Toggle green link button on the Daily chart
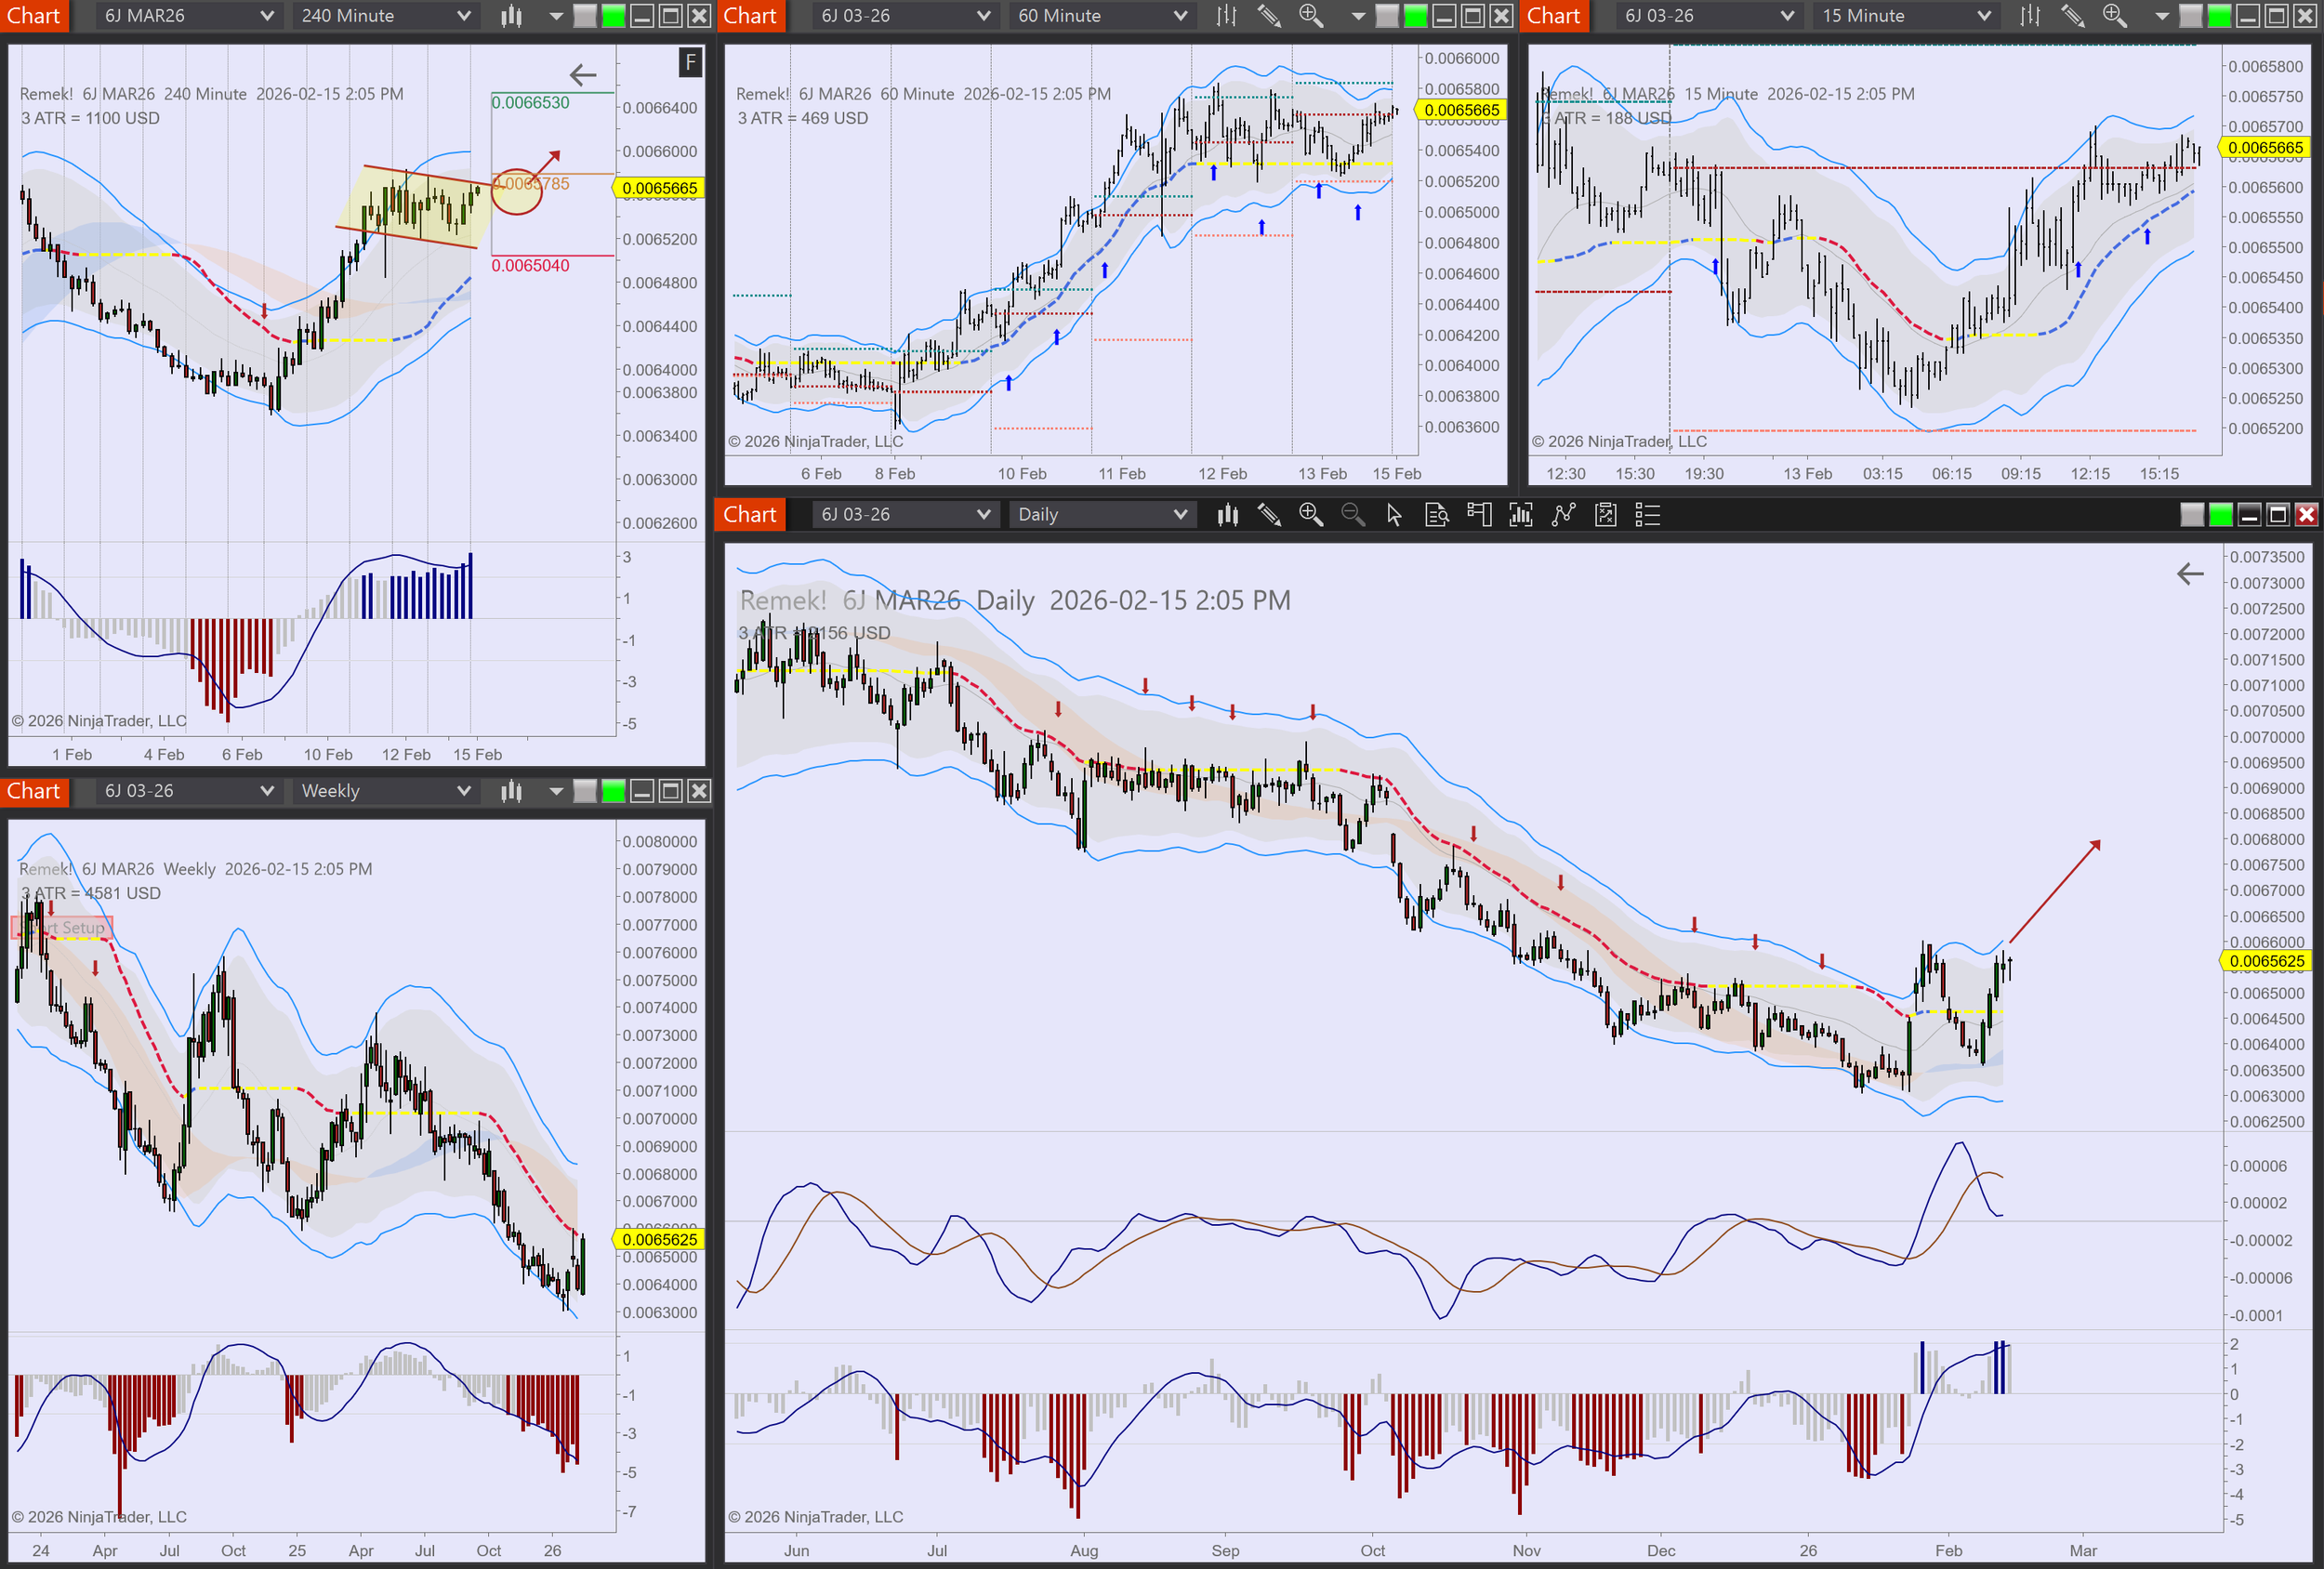Viewport: 2324px width, 1569px height. coord(2220,515)
